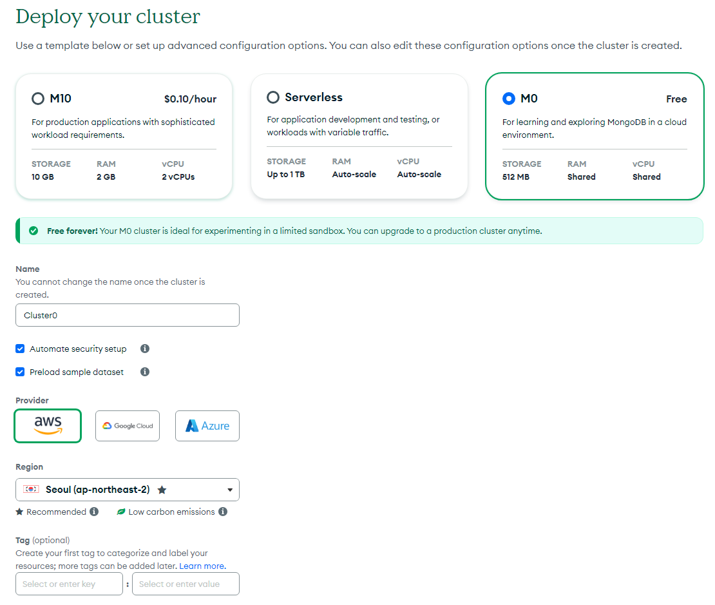Screen dimensions: 715x605
Task: Click info icon next to Automate security setup
Action: tap(145, 349)
